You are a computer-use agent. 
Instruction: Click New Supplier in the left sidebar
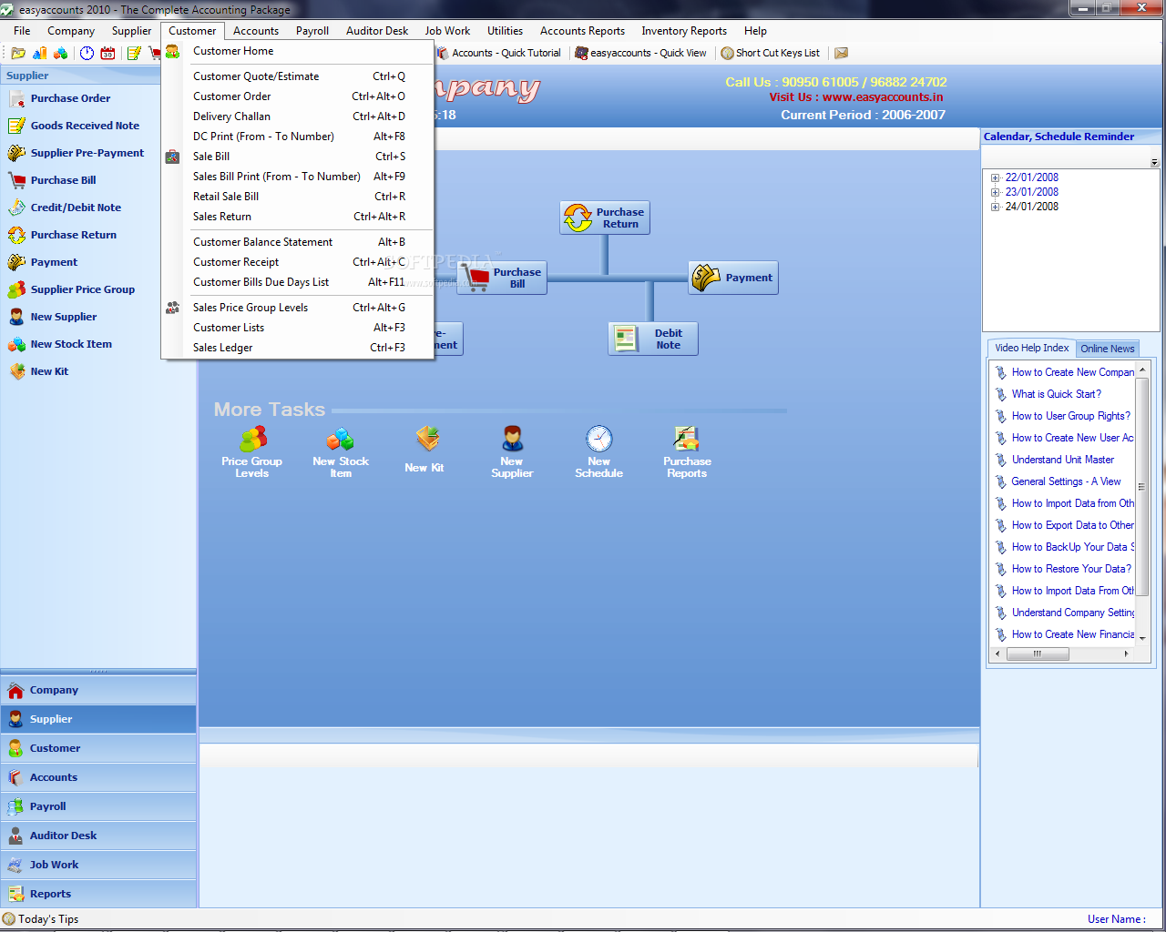click(63, 317)
